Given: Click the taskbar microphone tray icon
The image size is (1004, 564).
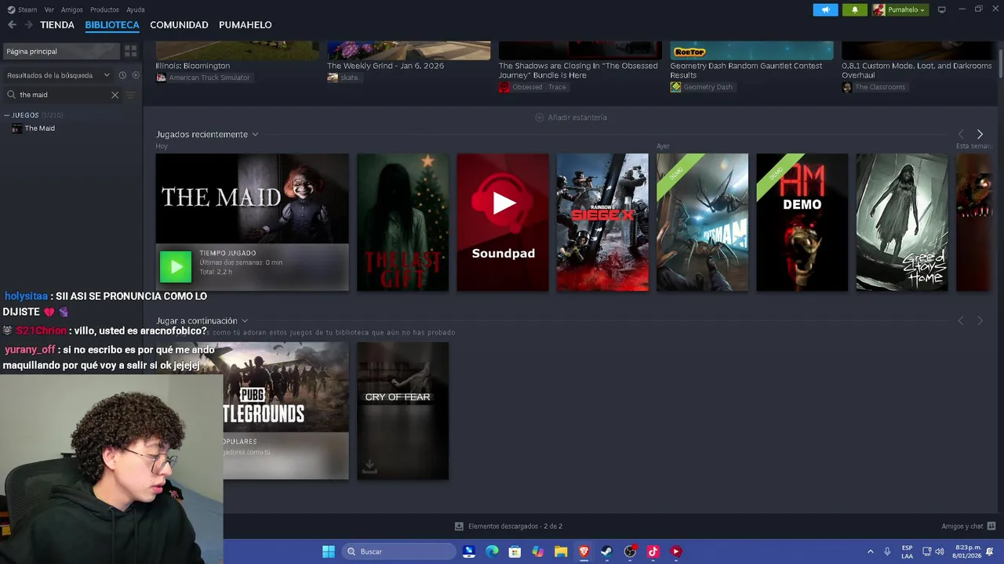Looking at the screenshot, I should click(887, 551).
